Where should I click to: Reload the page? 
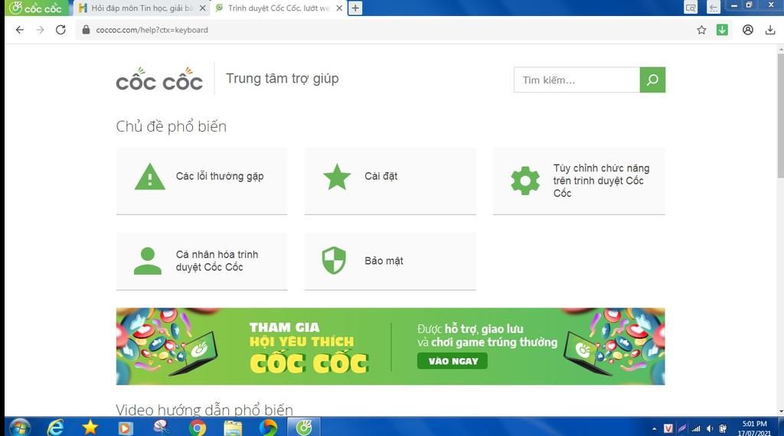click(x=60, y=30)
